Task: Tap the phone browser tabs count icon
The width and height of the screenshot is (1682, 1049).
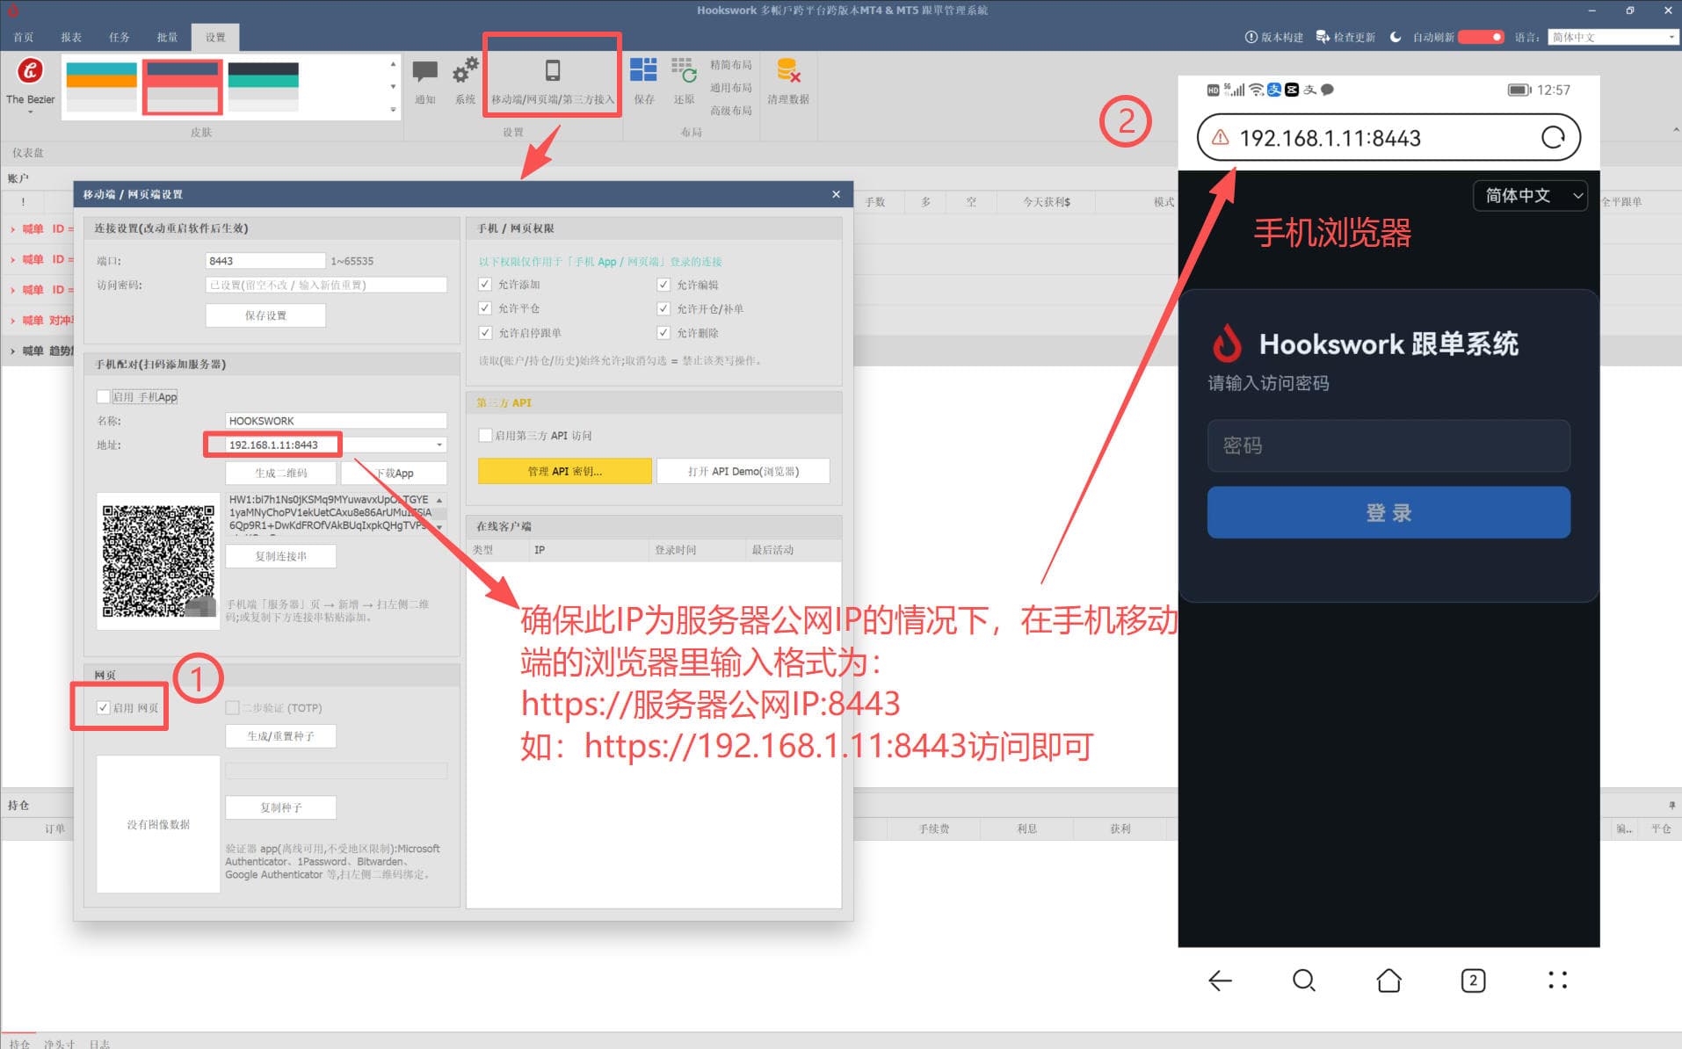Action: pyautogui.click(x=1473, y=980)
